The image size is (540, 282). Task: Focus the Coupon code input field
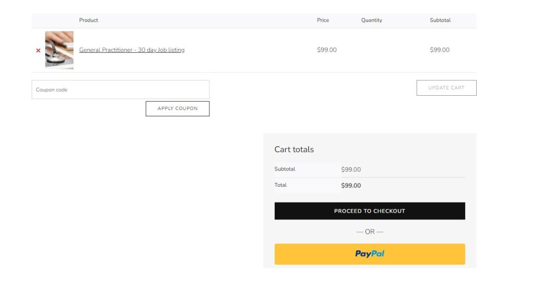(x=120, y=89)
